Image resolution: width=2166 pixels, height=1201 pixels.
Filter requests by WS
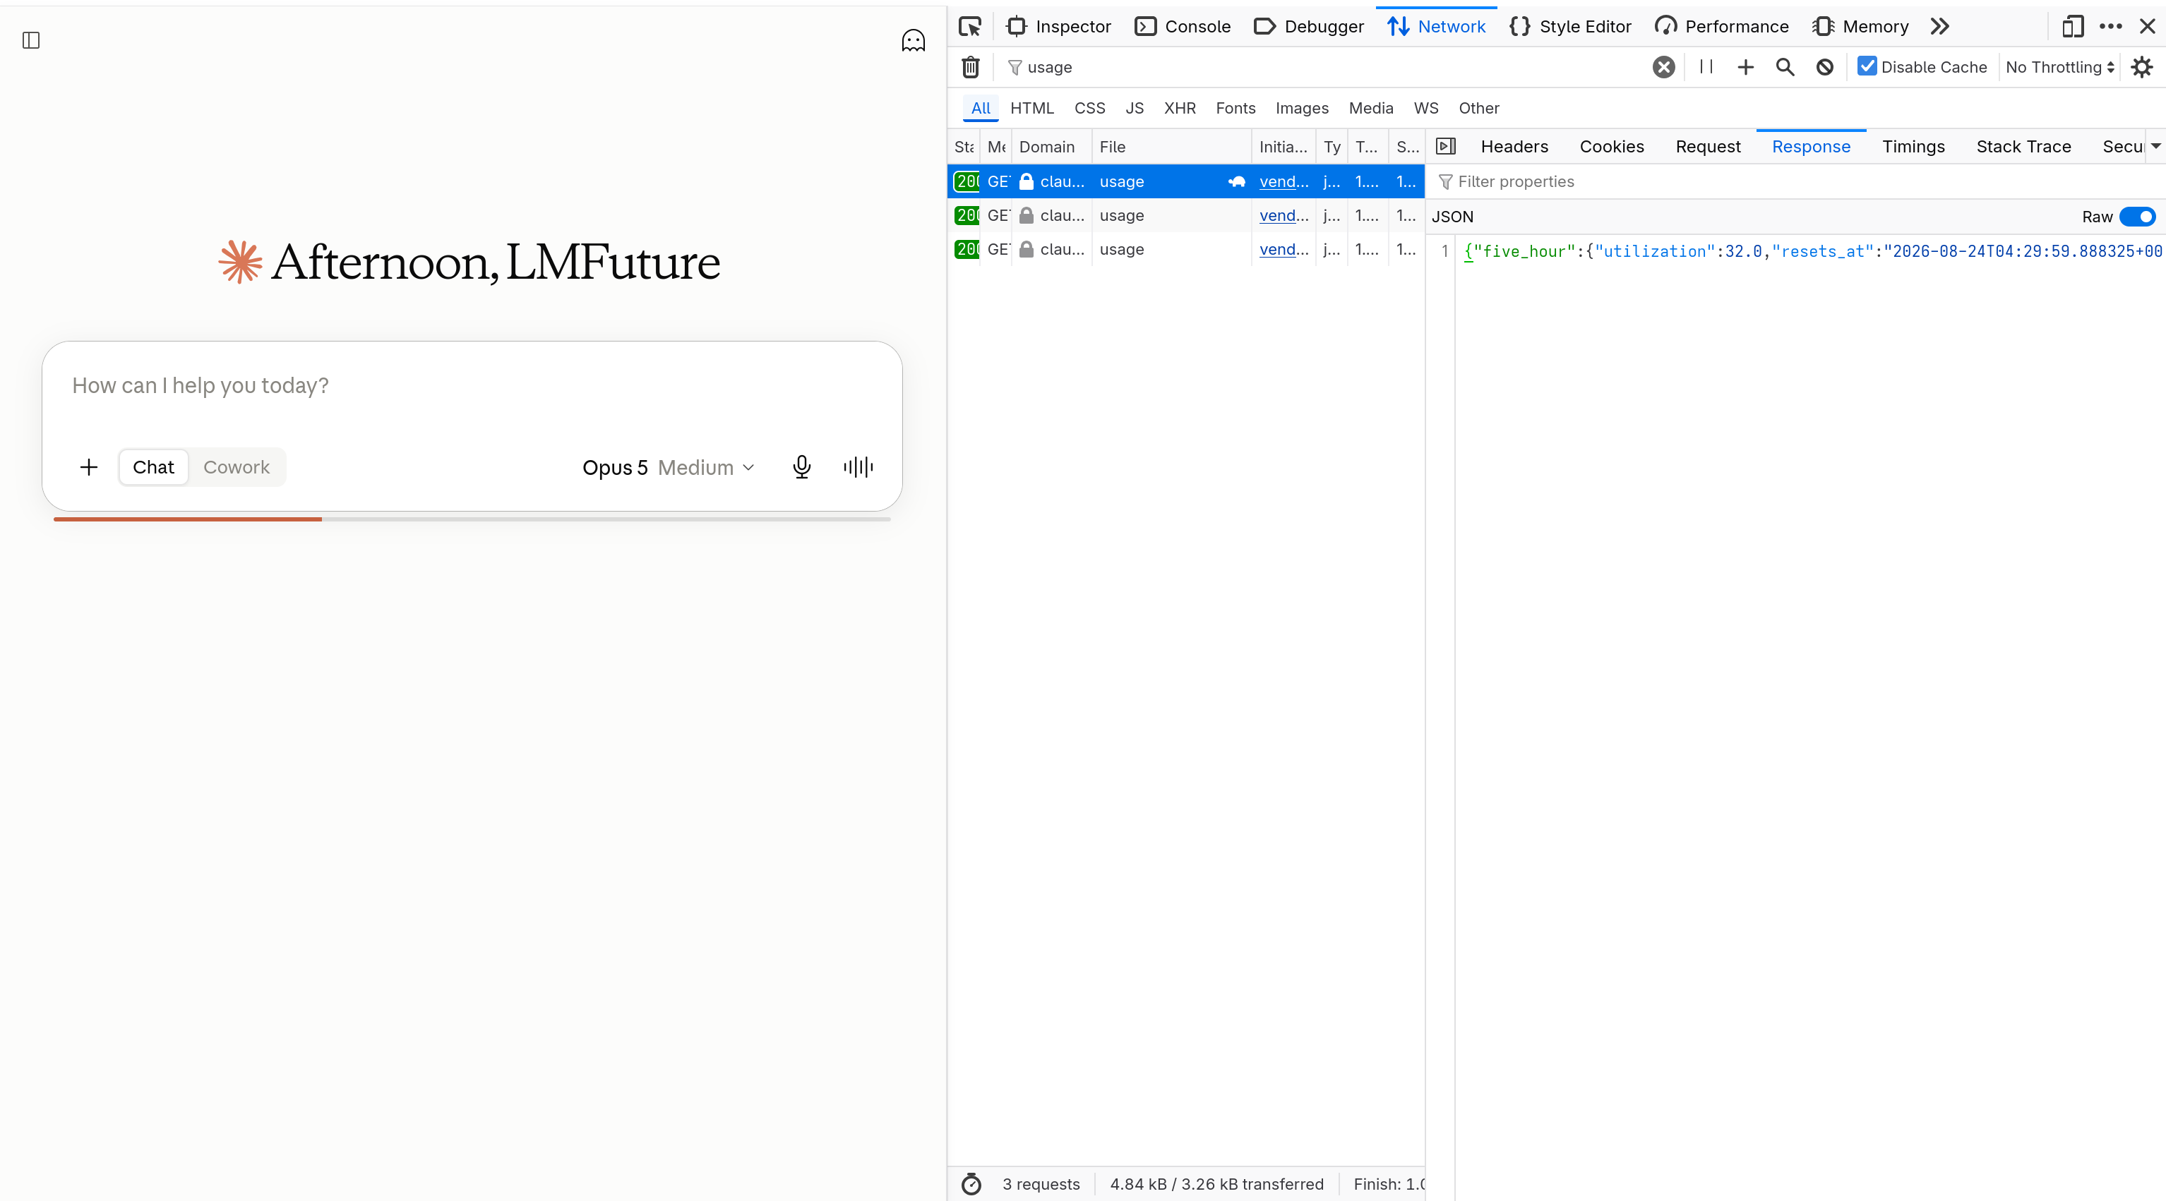[x=1426, y=107]
